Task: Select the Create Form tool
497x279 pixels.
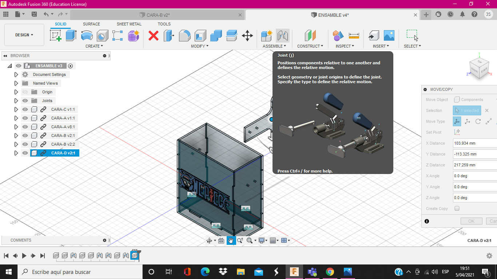Action: [134, 36]
